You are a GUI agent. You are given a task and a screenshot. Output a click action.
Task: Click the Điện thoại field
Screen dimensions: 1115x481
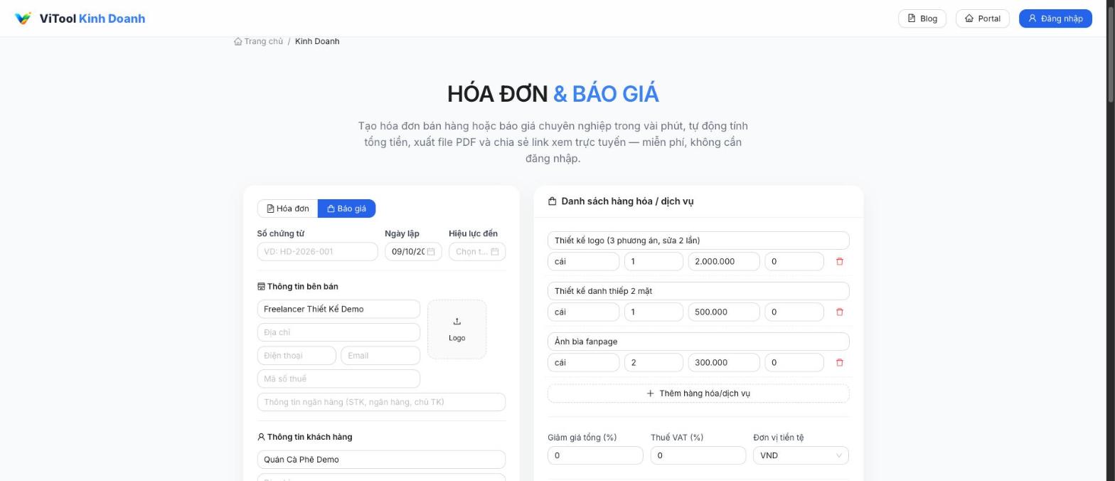(x=297, y=356)
